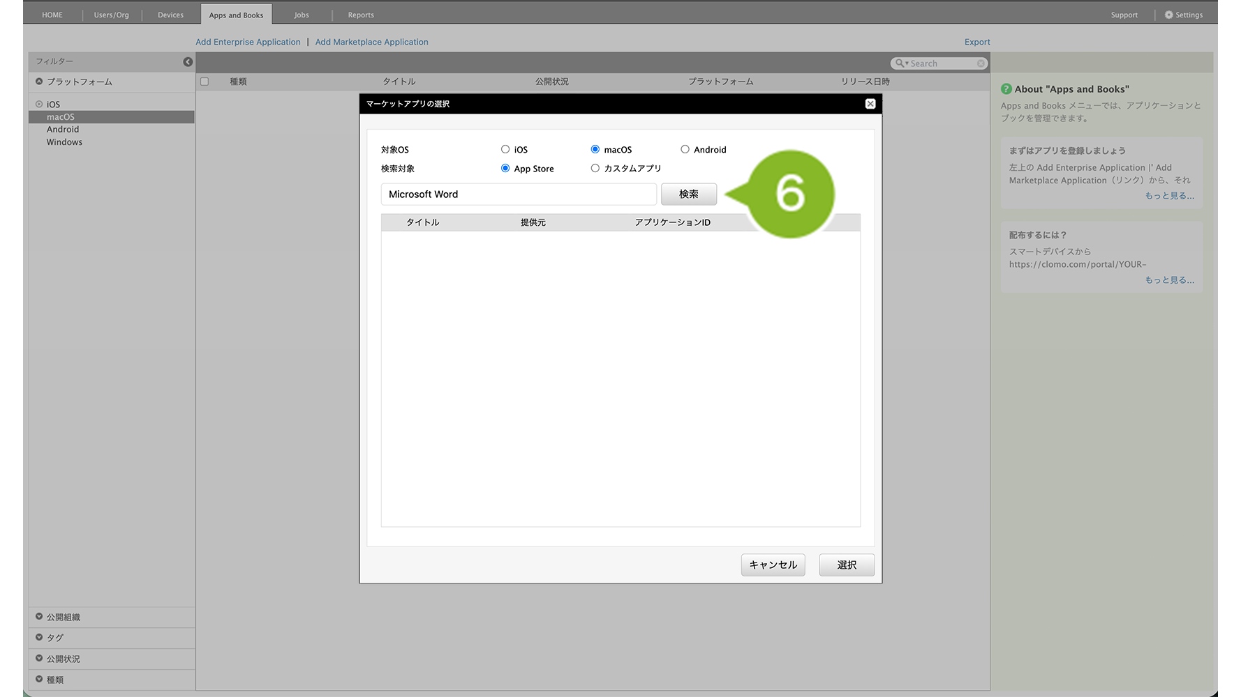Choose カスタムアプリ as search target
Viewport: 1241px width, 697px height.
point(595,168)
